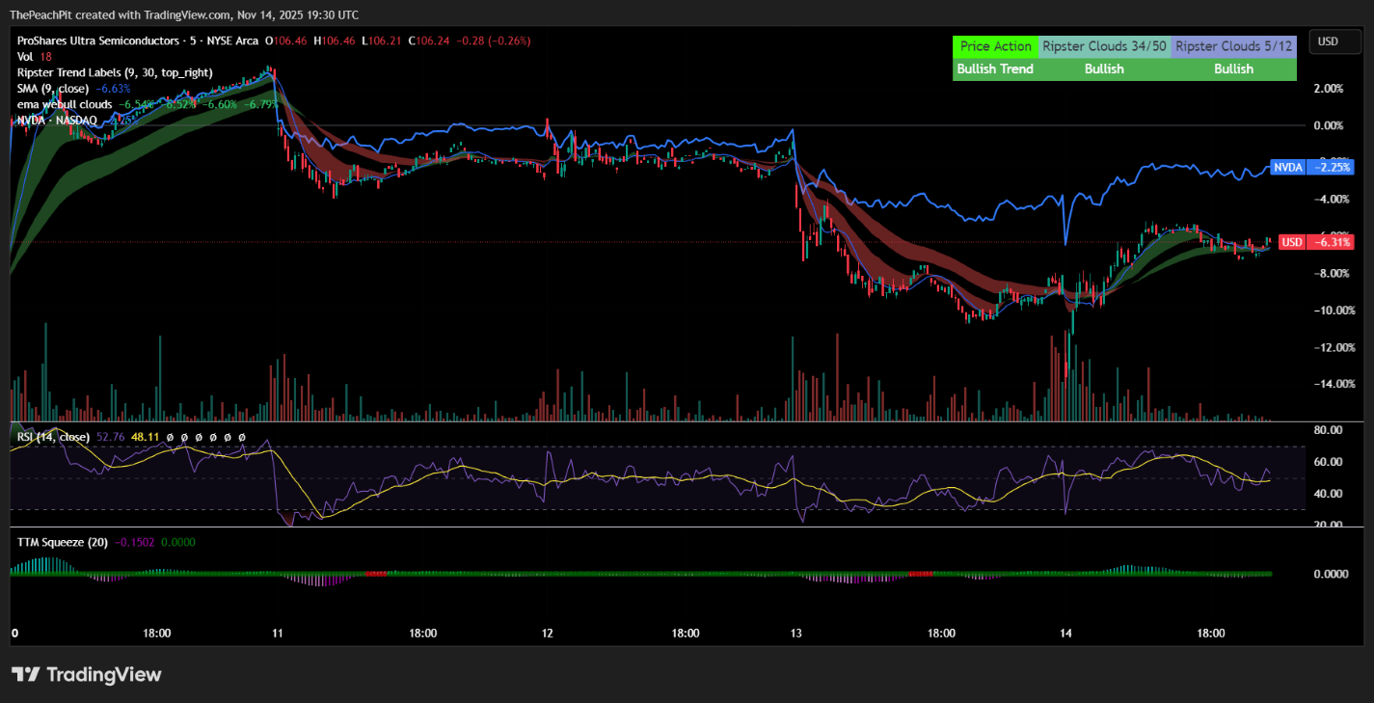Click the date label 12 on time axis
1374x703 pixels.
(548, 634)
